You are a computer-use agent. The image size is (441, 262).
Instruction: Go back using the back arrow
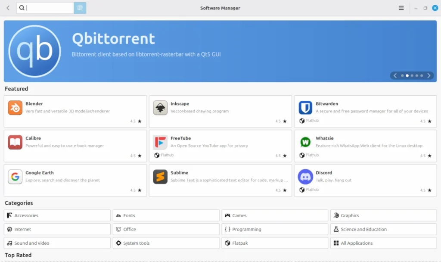click(x=8, y=8)
